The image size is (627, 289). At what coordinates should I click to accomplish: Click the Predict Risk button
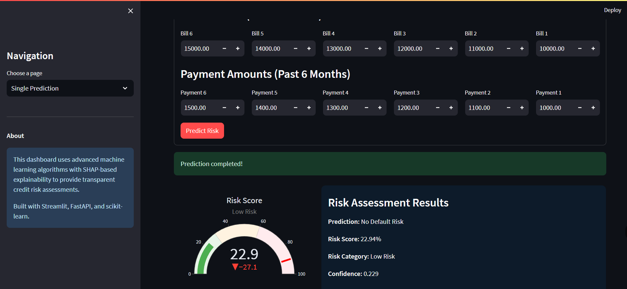tap(202, 131)
